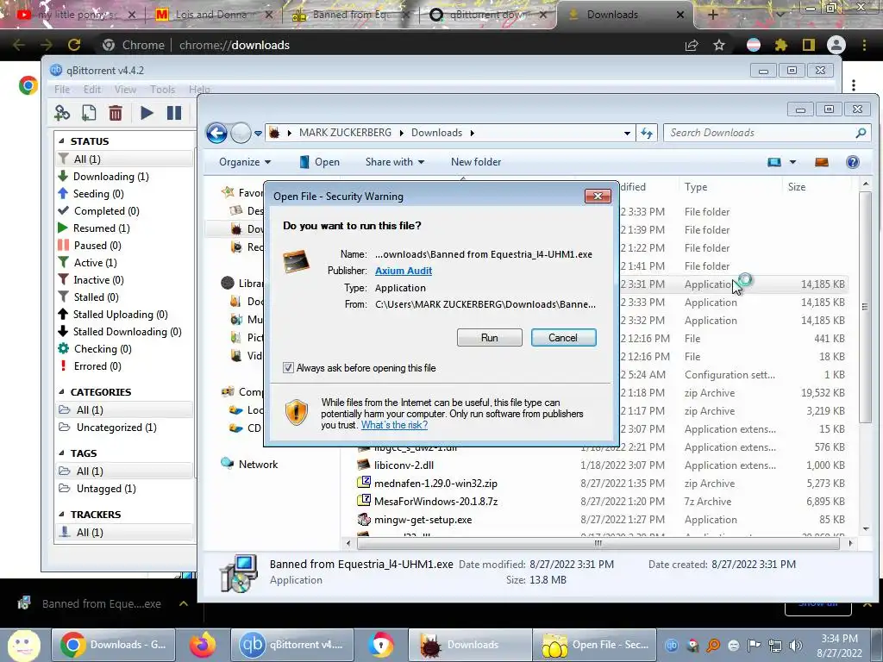
Task: Click the Start button on the taskbar
Action: pos(23,645)
